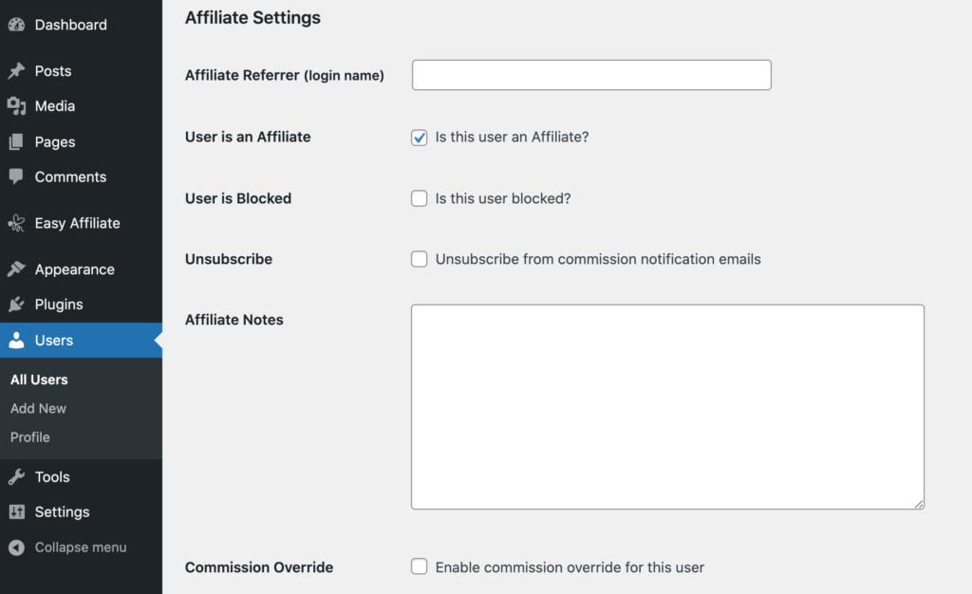Open the Plugins icon

[16, 304]
